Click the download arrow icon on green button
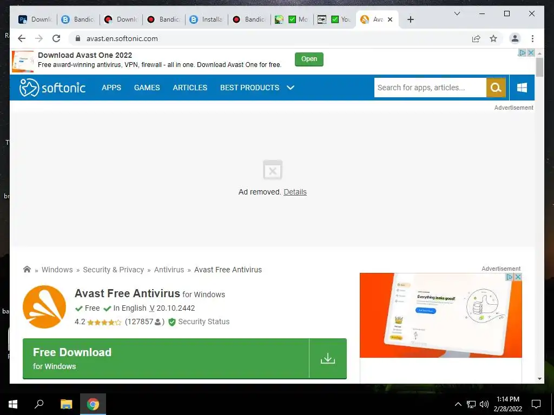 (x=327, y=358)
